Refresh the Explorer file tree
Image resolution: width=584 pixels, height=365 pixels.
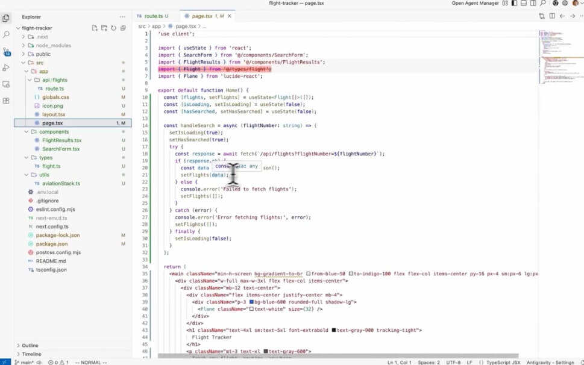[113, 28]
